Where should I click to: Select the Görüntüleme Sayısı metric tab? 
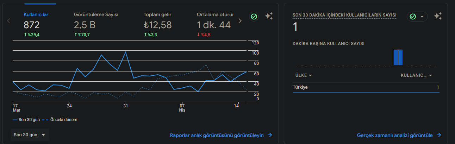(x=96, y=25)
